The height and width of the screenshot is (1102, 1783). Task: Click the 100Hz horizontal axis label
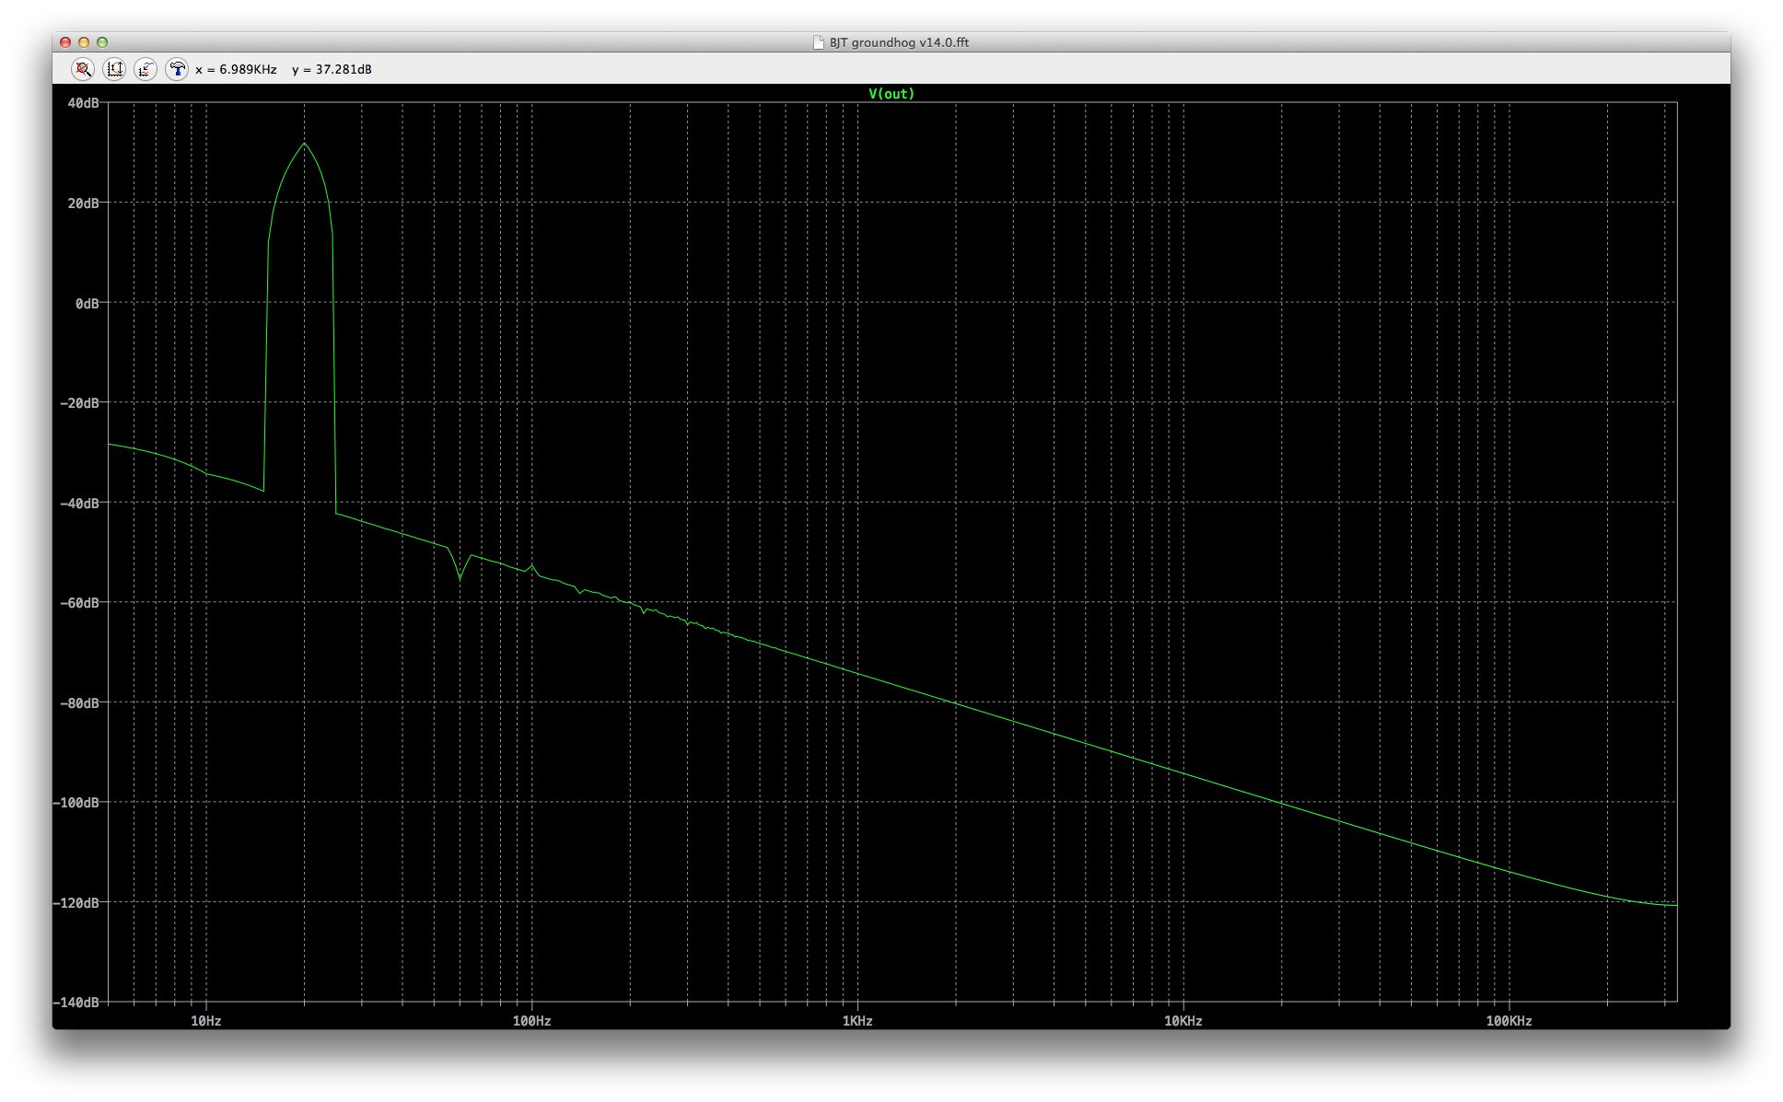click(531, 1021)
